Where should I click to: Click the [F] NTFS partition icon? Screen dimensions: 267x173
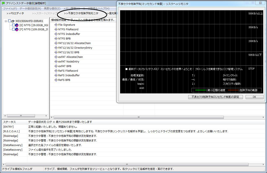pyautogui.click(x=17, y=29)
